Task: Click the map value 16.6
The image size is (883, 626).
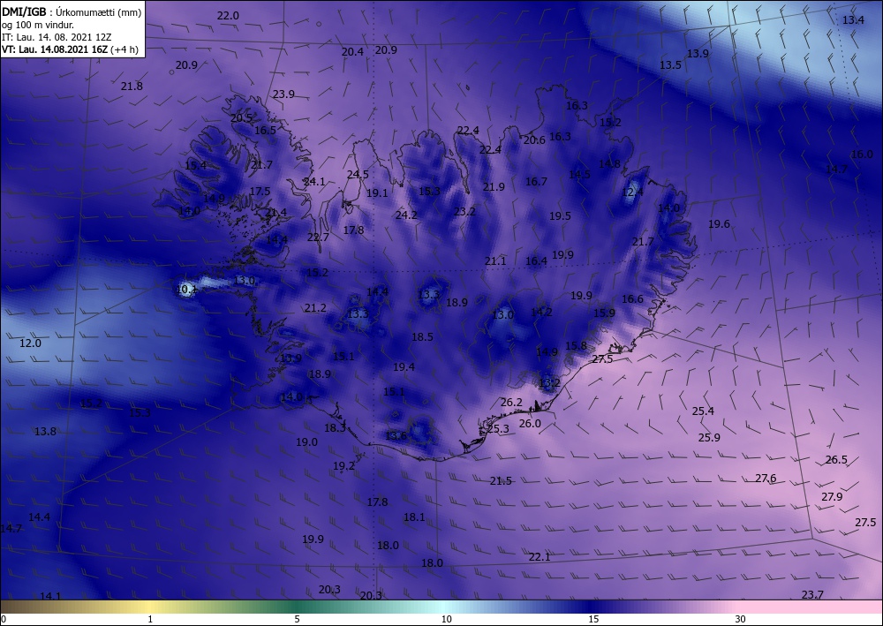Action: click(632, 299)
